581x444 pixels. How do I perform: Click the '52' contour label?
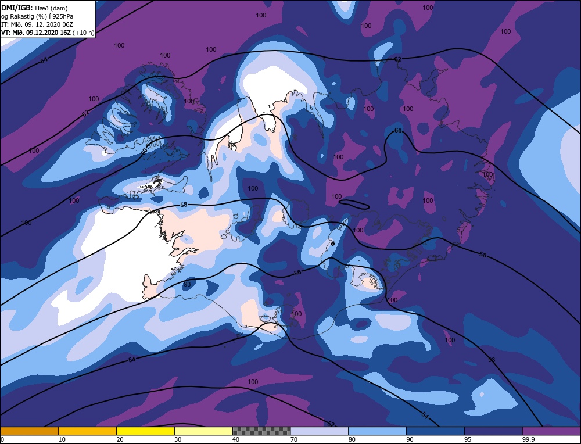[x=331, y=424]
